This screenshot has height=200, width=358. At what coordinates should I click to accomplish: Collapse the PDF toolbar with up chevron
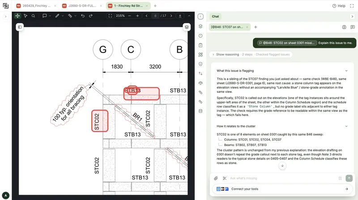tap(189, 16)
